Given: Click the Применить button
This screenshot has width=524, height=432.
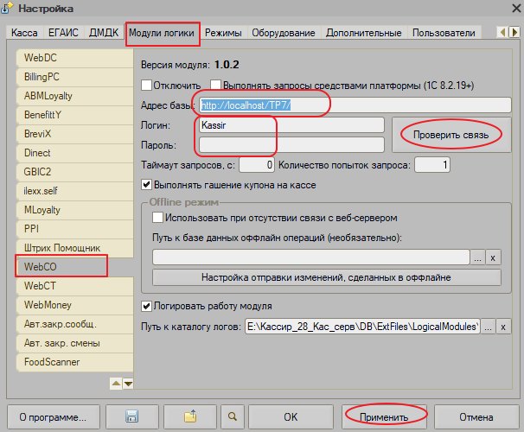Looking at the screenshot, I should click(x=384, y=416).
